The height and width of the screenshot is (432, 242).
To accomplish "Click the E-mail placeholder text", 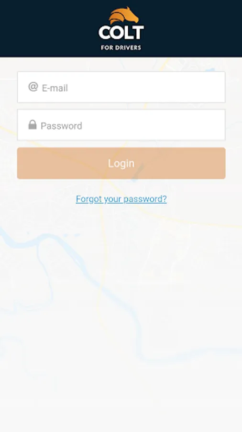I will tap(55, 88).
